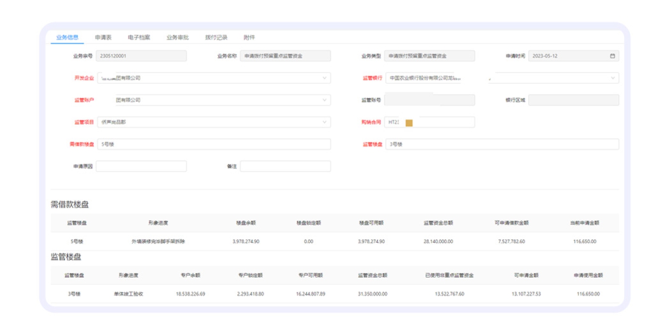Open the 申请表 tab
Image resolution: width=670 pixels, height=335 pixels.
[x=103, y=37]
